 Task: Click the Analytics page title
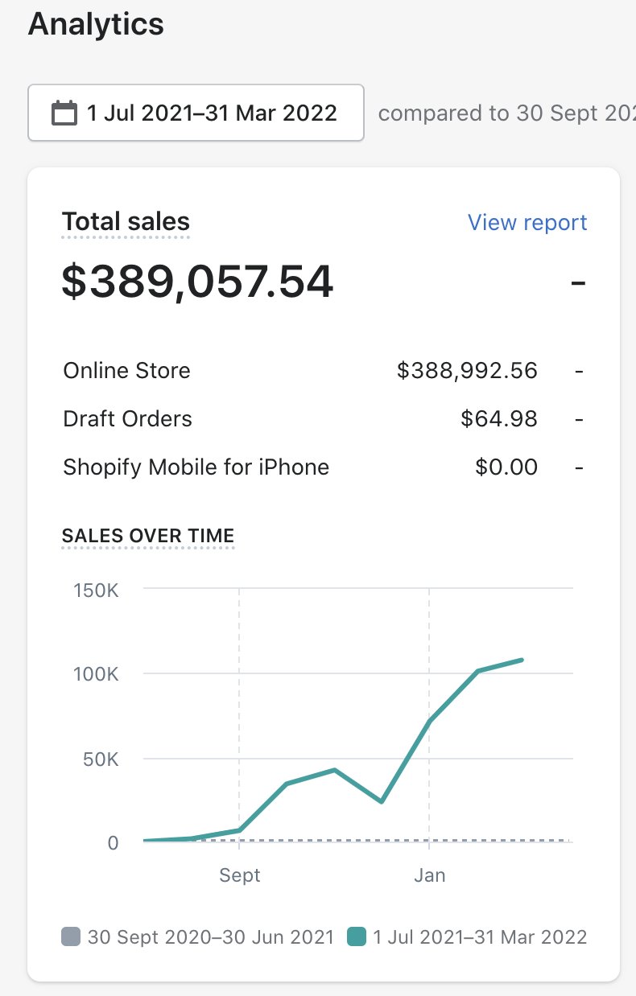coord(96,24)
